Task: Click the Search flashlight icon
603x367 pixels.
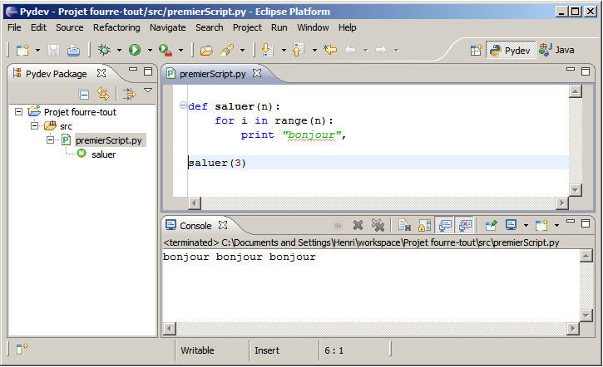Action: [x=227, y=50]
